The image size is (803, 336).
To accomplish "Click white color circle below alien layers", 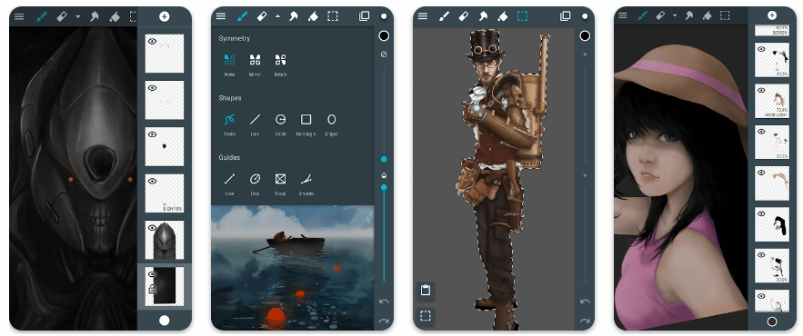I will (165, 321).
